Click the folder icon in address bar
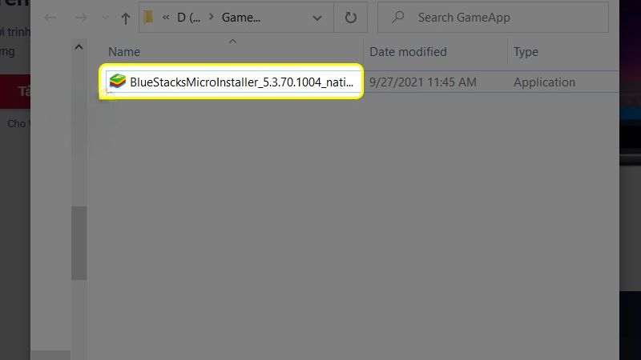This screenshot has height=360, width=641. (148, 17)
